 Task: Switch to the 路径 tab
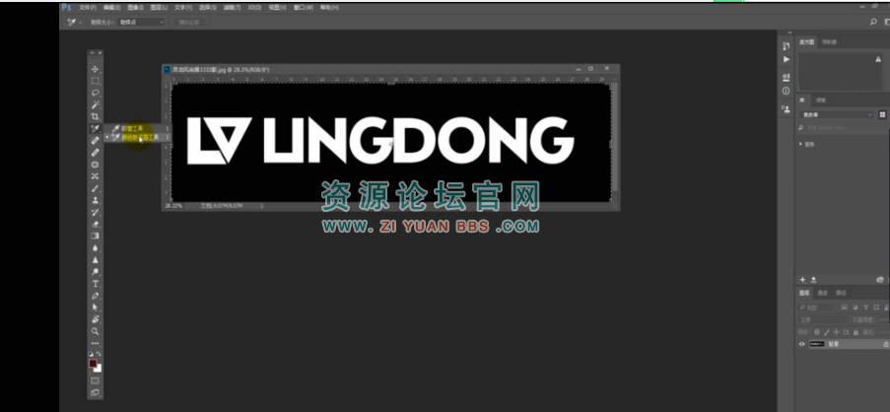point(841,293)
